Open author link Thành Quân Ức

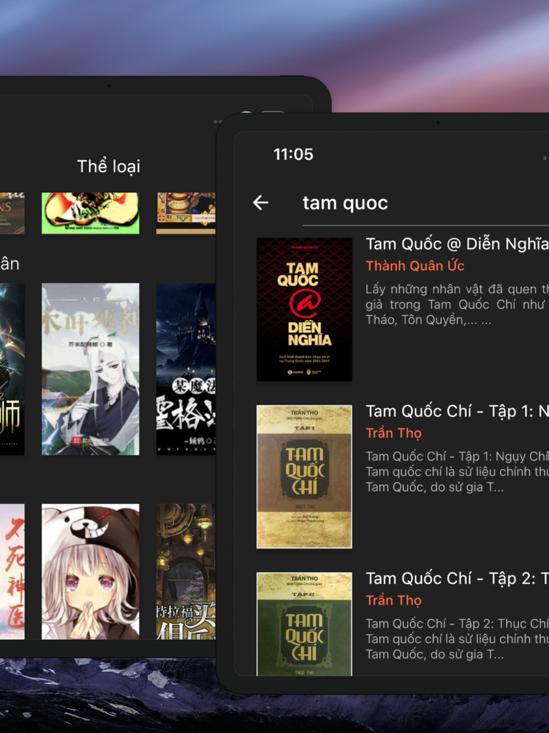415,266
